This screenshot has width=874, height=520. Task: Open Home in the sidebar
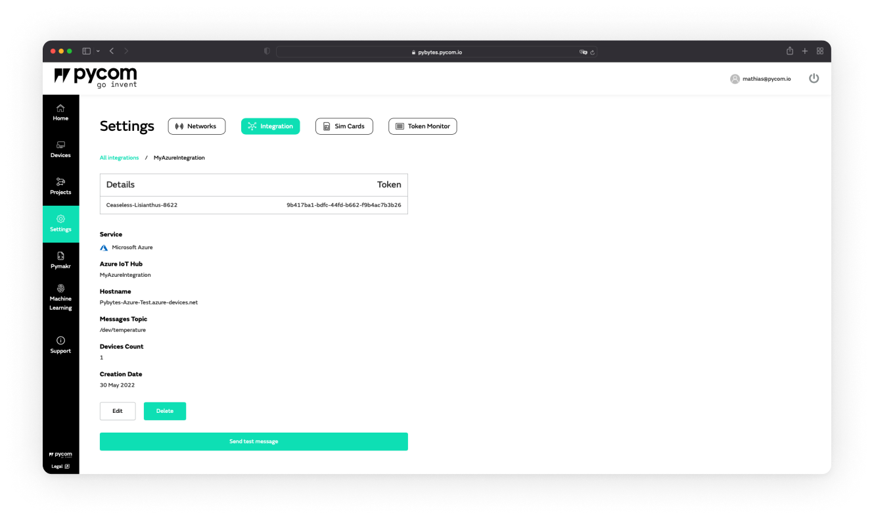click(60, 112)
